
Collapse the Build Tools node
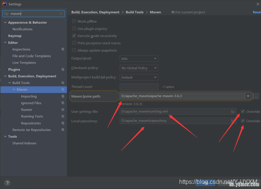tap(10, 83)
